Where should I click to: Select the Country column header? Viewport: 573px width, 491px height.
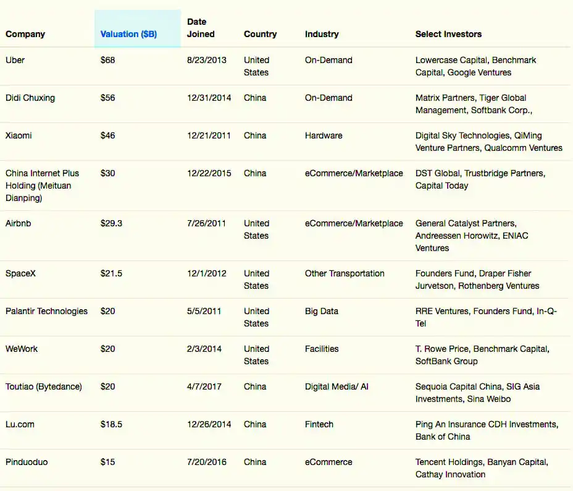pos(260,34)
